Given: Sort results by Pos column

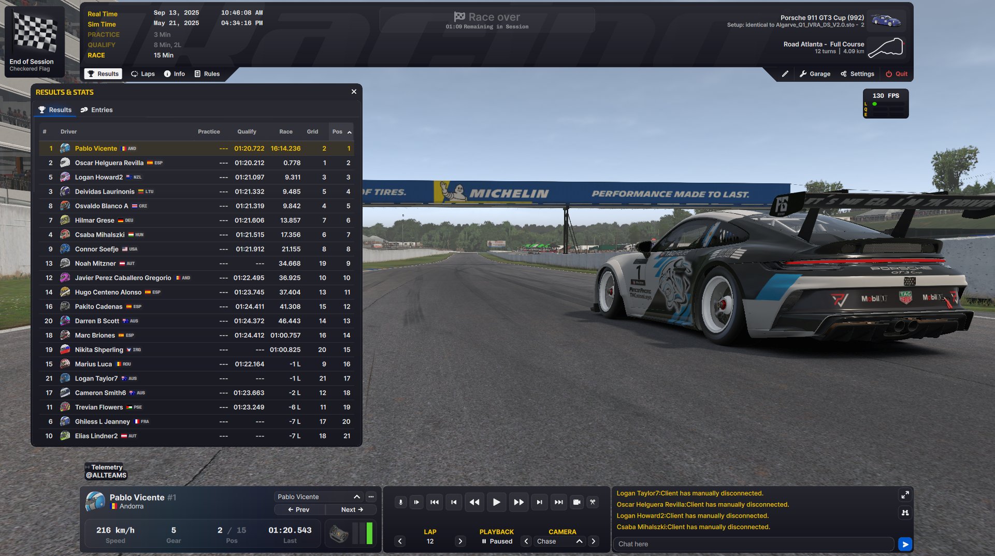Looking at the screenshot, I should (x=342, y=131).
